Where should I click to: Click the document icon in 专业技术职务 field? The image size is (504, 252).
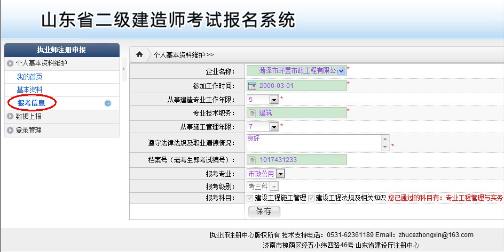click(253, 113)
